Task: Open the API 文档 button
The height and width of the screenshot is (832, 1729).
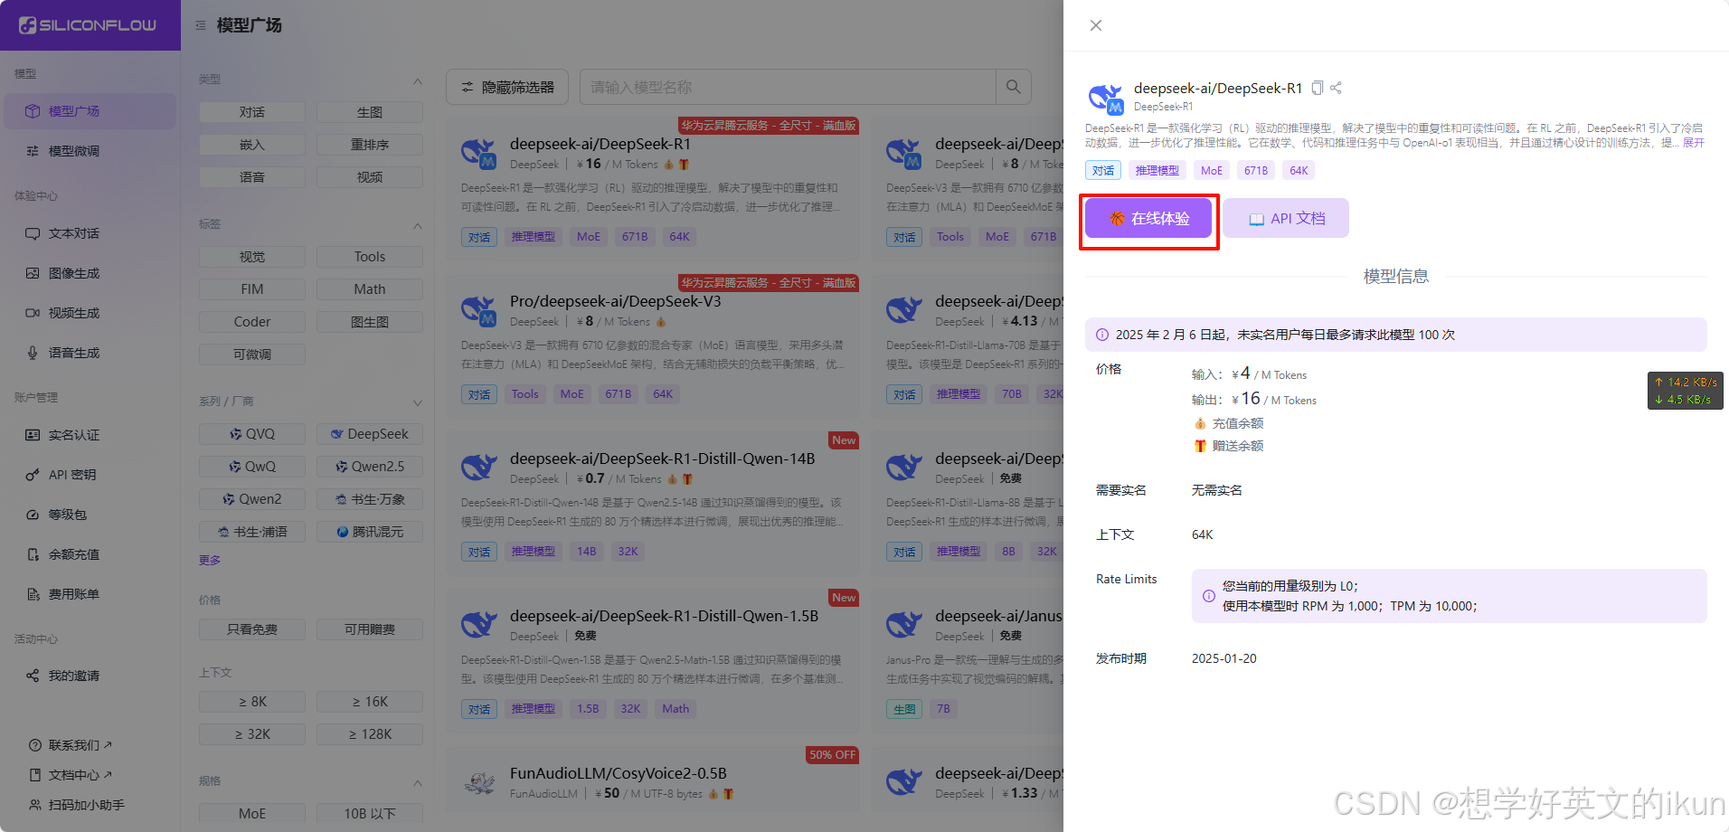Action: [x=1286, y=219]
